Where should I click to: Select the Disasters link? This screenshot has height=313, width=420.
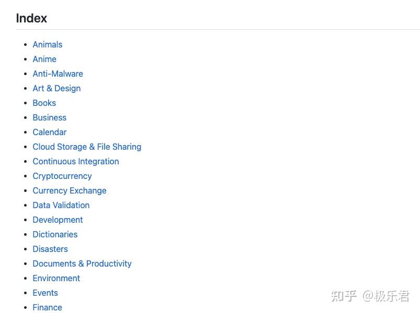click(50, 249)
